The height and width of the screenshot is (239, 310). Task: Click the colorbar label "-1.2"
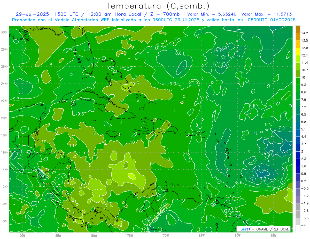pos(304,196)
